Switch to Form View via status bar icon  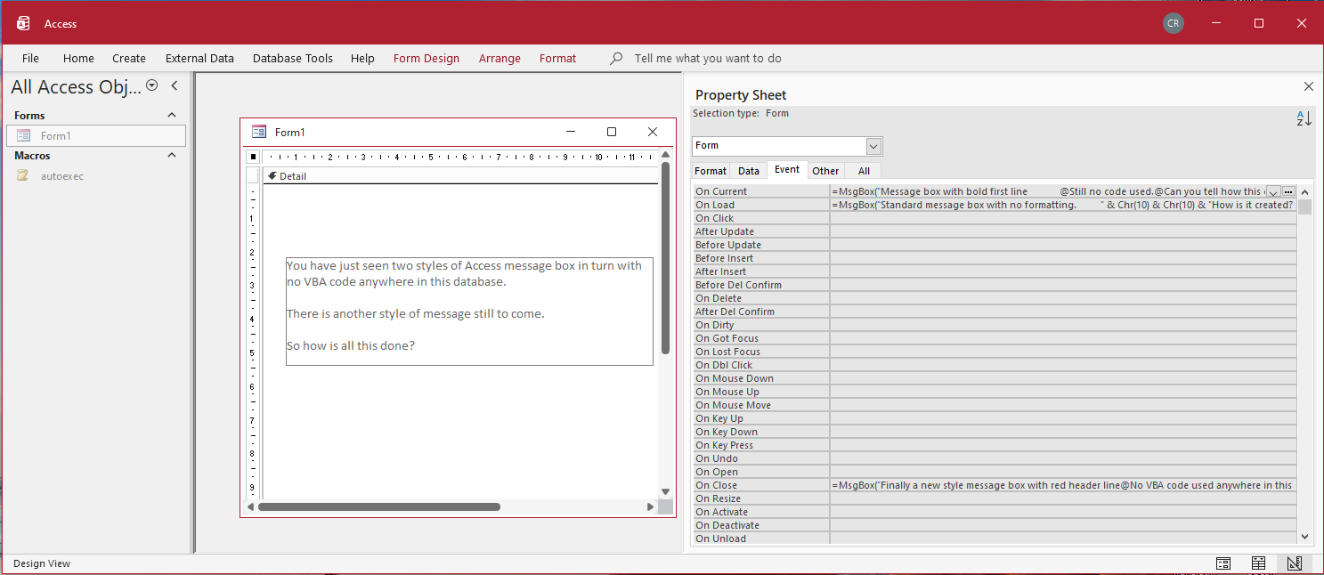tap(1223, 563)
